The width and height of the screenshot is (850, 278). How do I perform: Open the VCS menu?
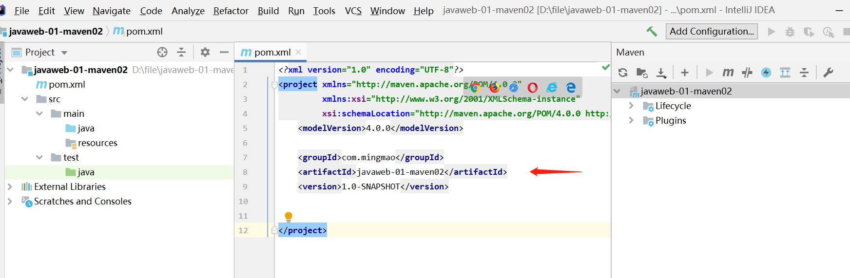click(353, 11)
